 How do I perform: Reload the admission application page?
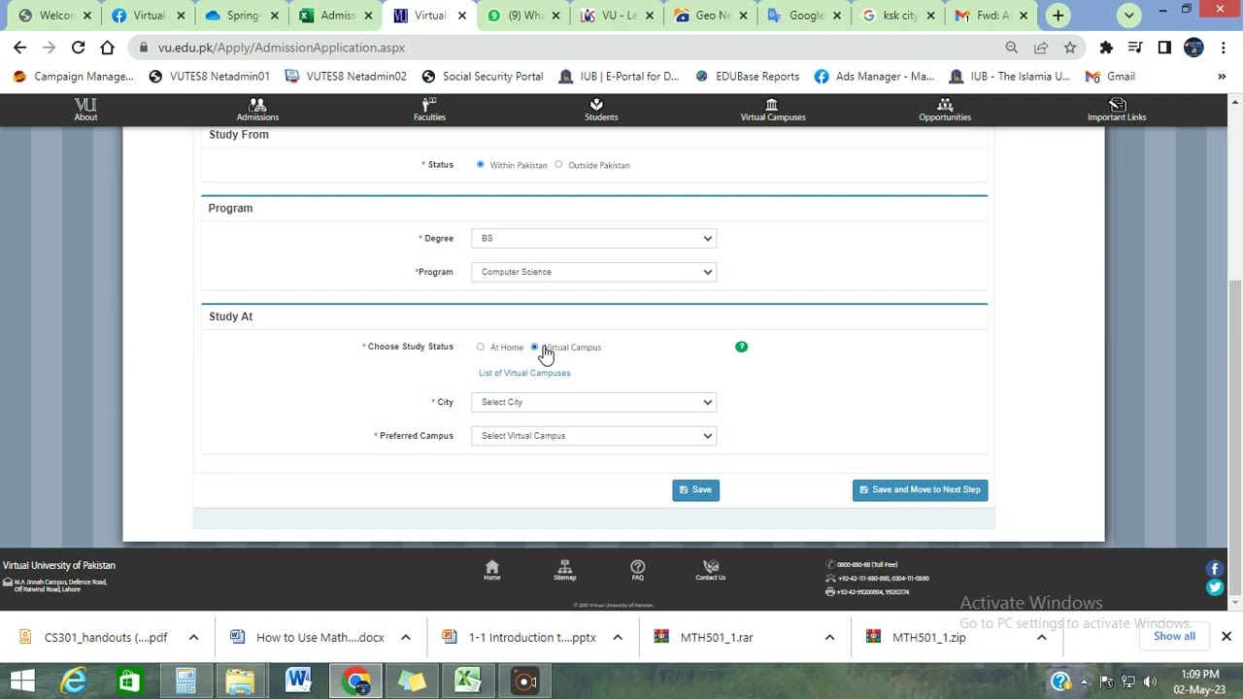point(78,48)
